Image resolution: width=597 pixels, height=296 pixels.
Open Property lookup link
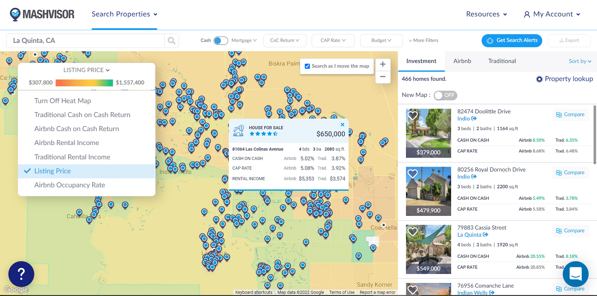point(569,79)
